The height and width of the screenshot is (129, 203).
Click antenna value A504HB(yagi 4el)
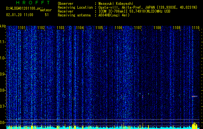point(114,15)
